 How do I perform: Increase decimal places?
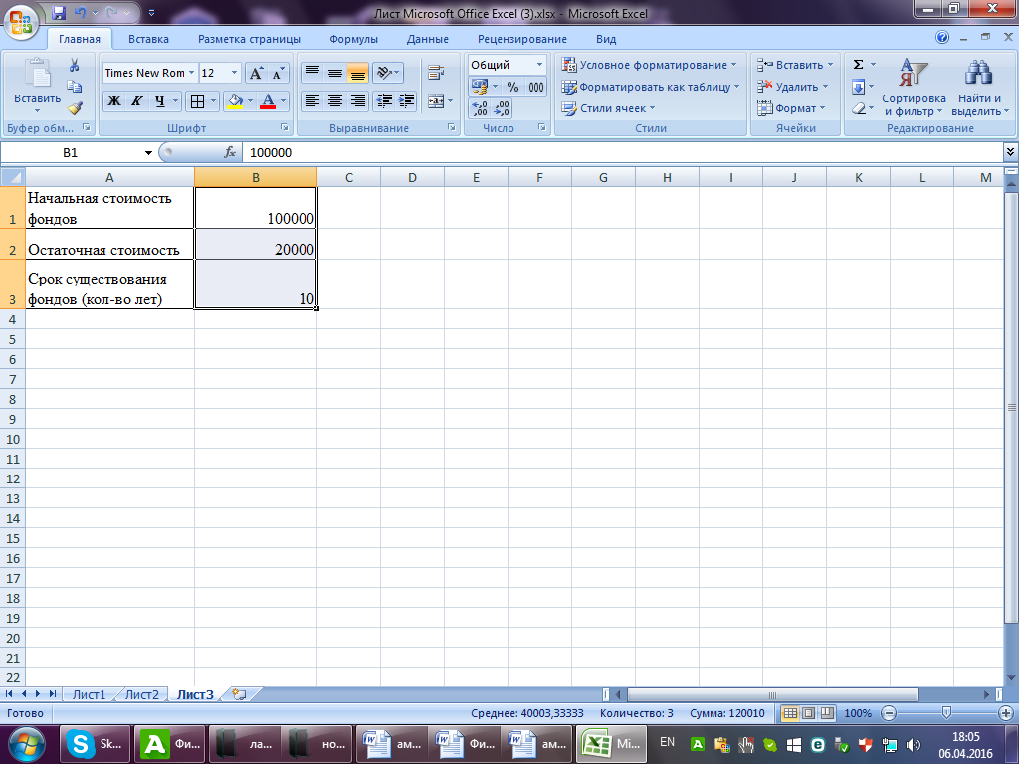[480, 108]
